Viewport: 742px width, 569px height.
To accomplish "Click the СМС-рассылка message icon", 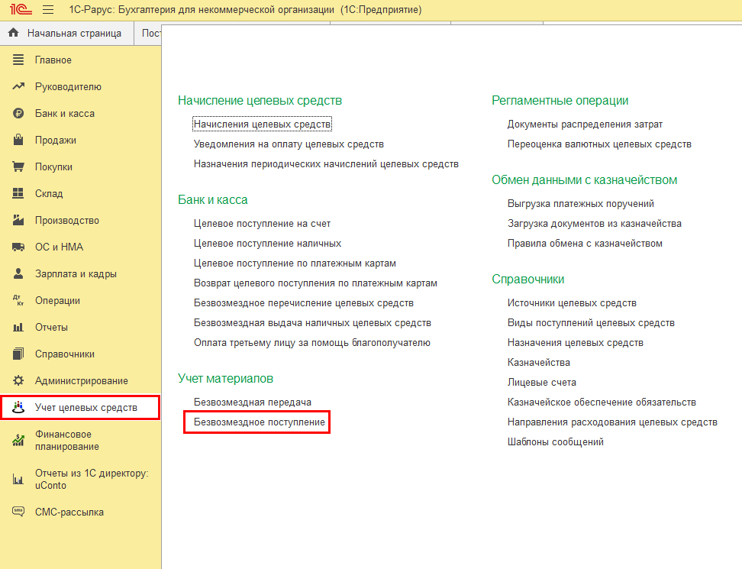I will 19,512.
